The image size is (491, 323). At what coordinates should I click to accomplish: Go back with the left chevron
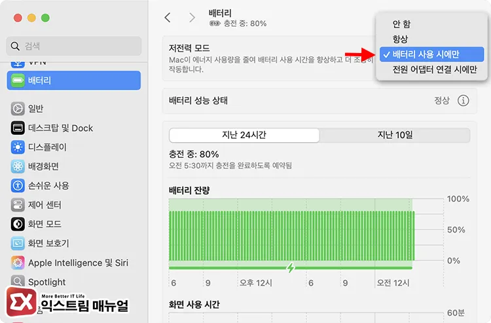pyautogui.click(x=168, y=18)
